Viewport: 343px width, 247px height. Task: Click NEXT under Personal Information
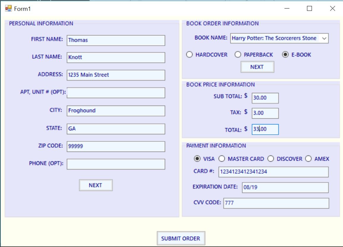[x=96, y=185]
